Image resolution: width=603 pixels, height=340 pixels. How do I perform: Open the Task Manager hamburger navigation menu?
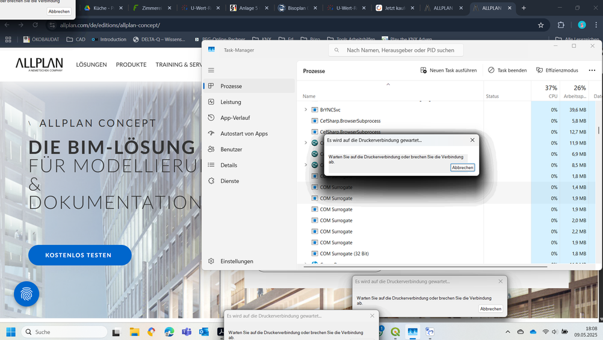point(211,70)
